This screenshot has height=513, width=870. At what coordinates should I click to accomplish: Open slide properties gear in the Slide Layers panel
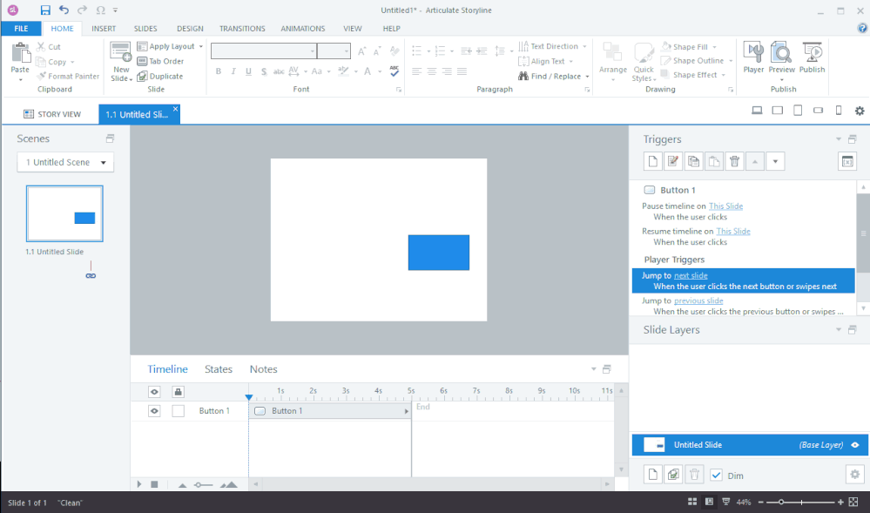(x=854, y=475)
